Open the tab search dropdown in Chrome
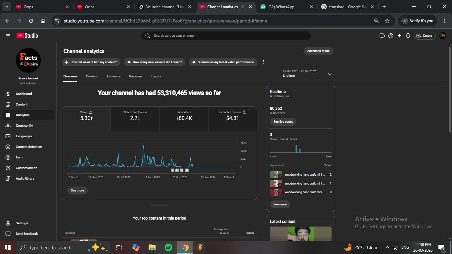The width and height of the screenshot is (452, 254). point(7,7)
